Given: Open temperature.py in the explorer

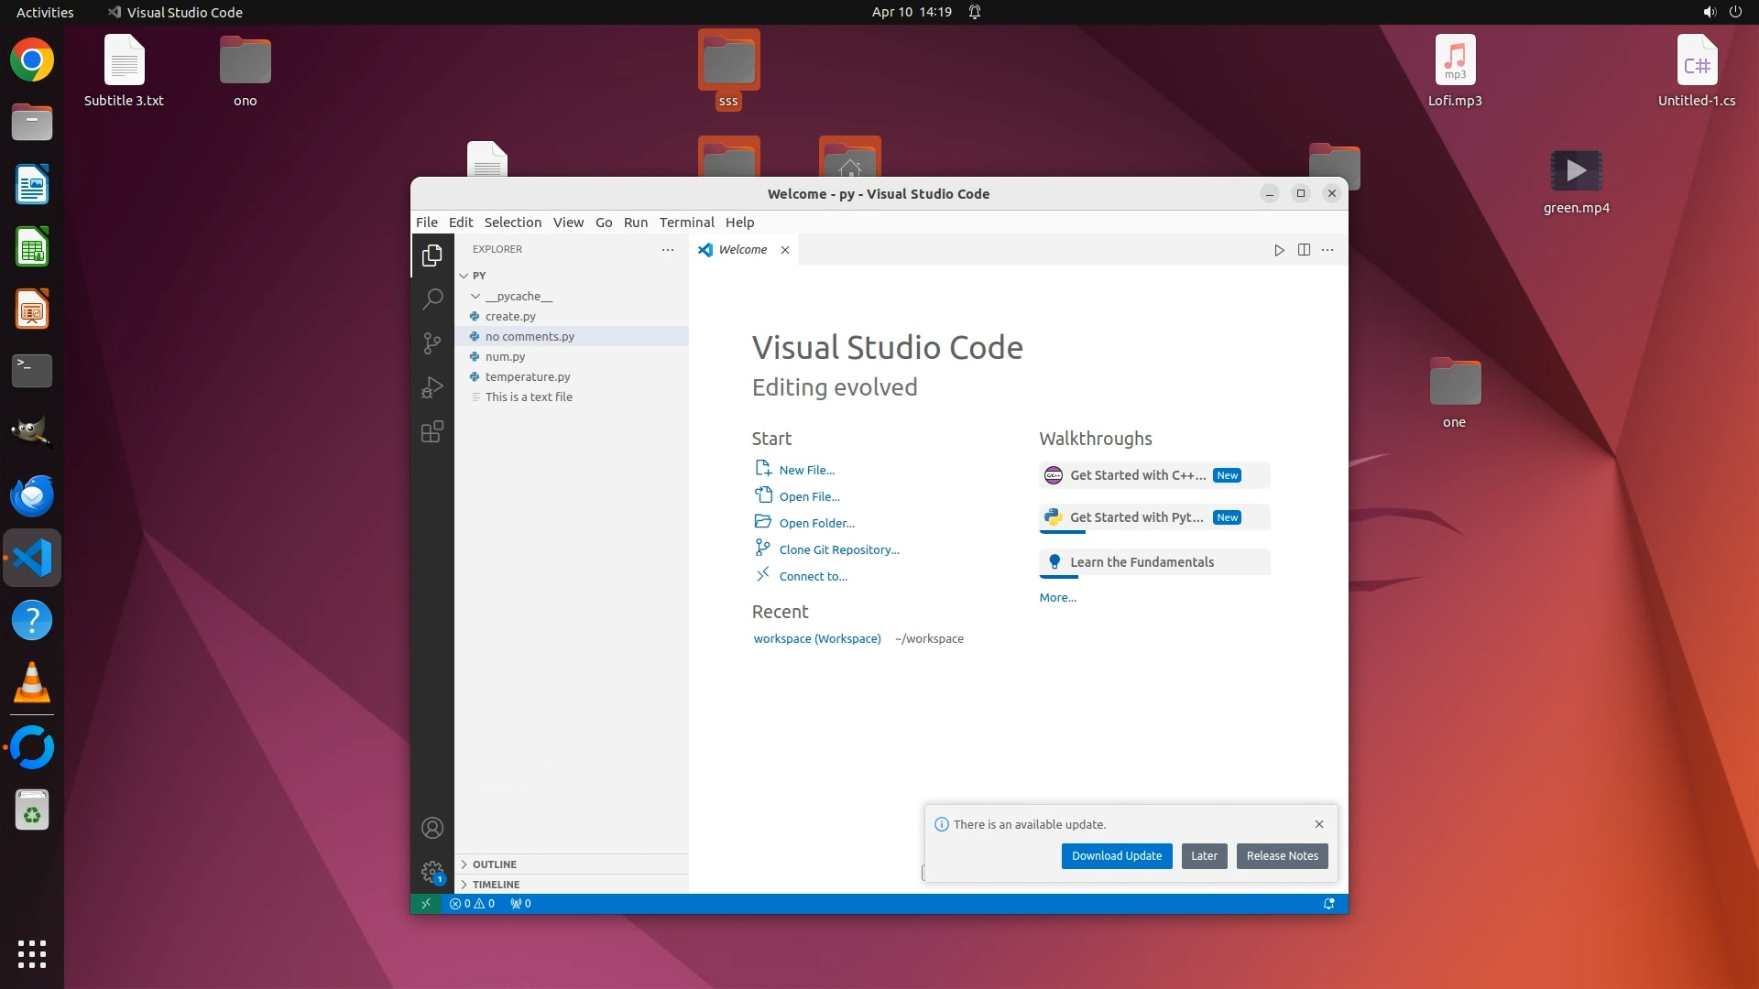Looking at the screenshot, I should (528, 377).
